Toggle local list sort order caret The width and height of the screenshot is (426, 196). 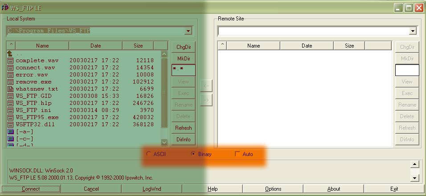pyautogui.click(x=11, y=45)
